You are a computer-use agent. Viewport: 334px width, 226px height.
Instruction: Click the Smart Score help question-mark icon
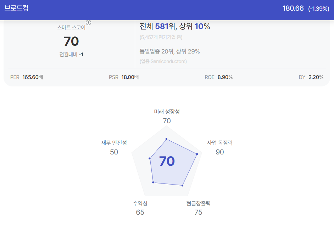(x=88, y=23)
